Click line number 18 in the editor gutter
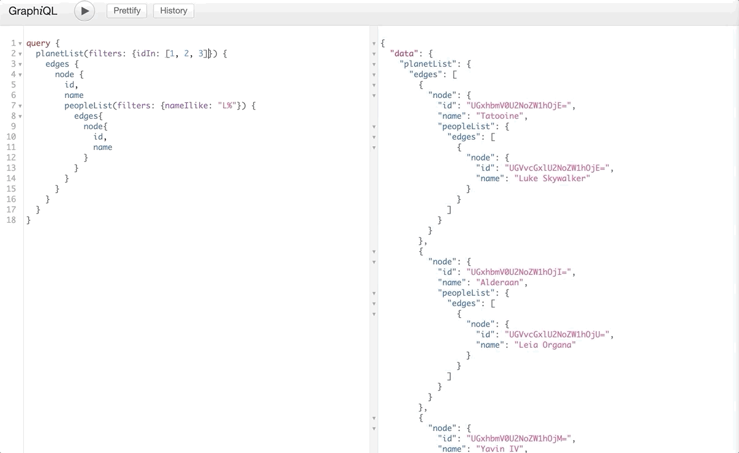This screenshot has height=453, width=739. [11, 220]
